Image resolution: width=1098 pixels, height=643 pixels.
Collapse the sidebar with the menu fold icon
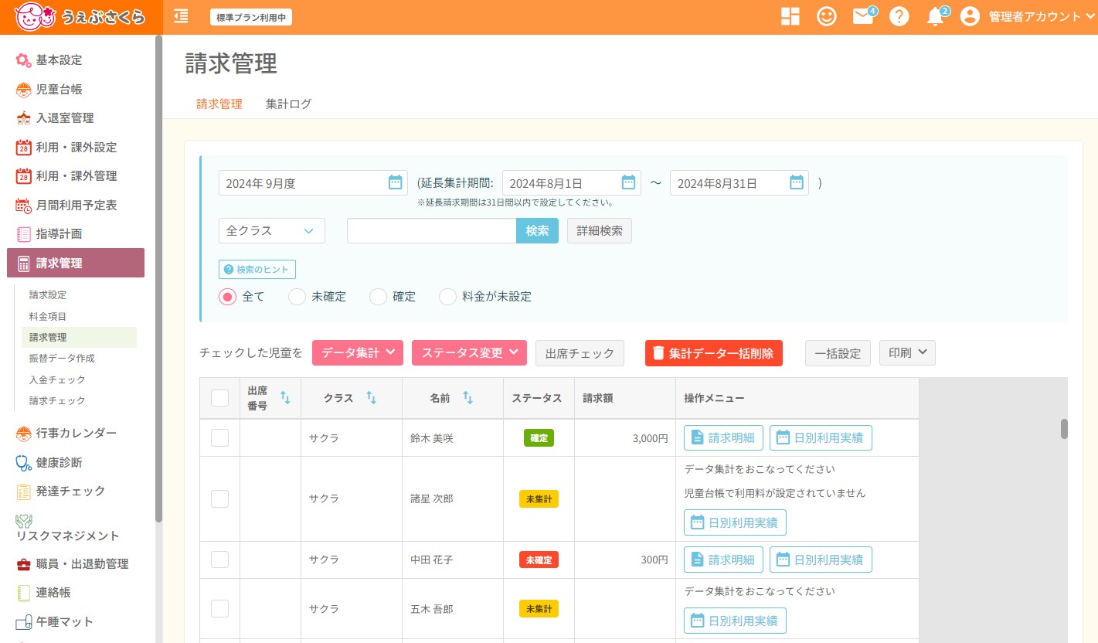(x=181, y=16)
